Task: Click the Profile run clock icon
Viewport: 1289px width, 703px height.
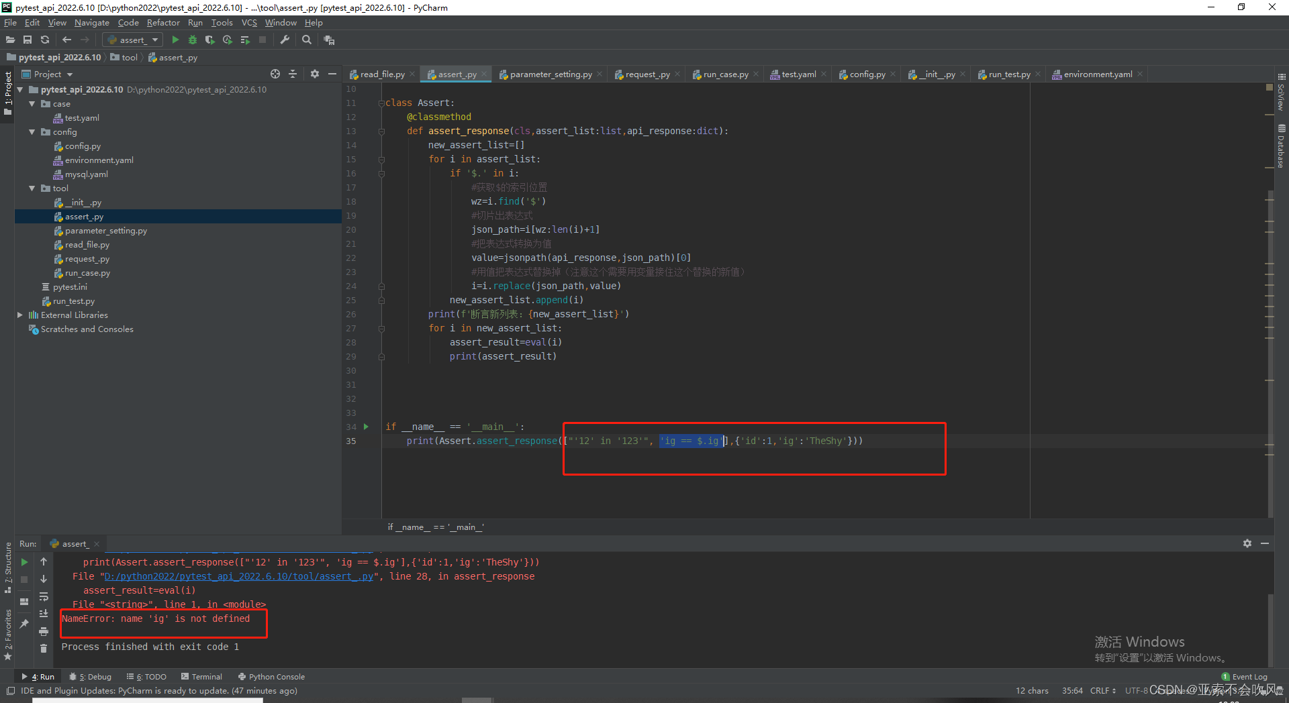Action: 228,40
